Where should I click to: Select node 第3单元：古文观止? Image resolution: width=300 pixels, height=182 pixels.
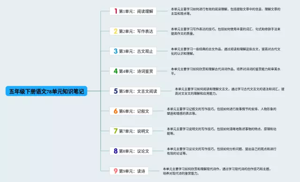pos(133,51)
